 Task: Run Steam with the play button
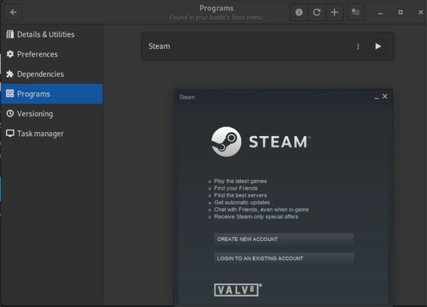pos(378,46)
